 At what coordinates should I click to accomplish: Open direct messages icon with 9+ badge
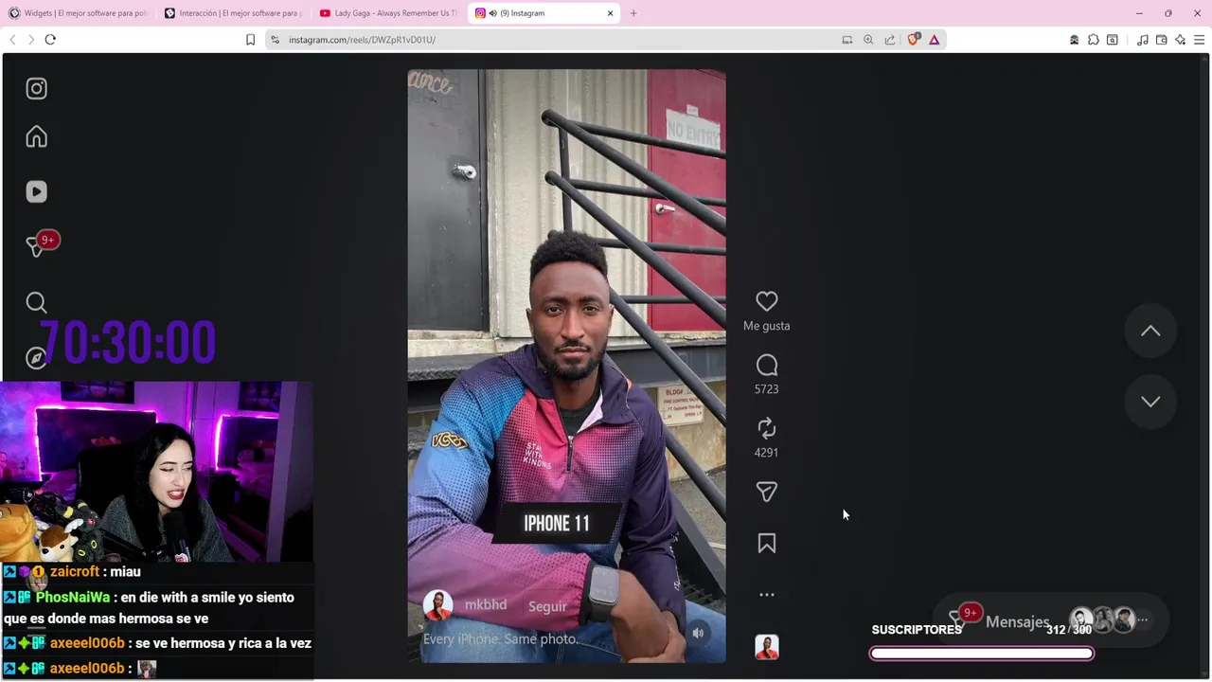coord(38,244)
